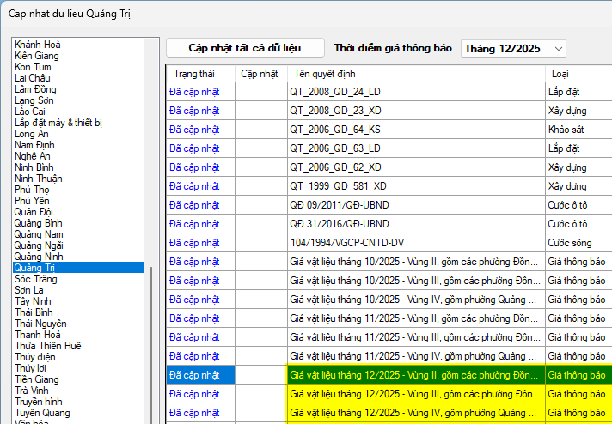Select Khánh Hoà in the province list
The width and height of the screenshot is (612, 424).
tap(38, 45)
